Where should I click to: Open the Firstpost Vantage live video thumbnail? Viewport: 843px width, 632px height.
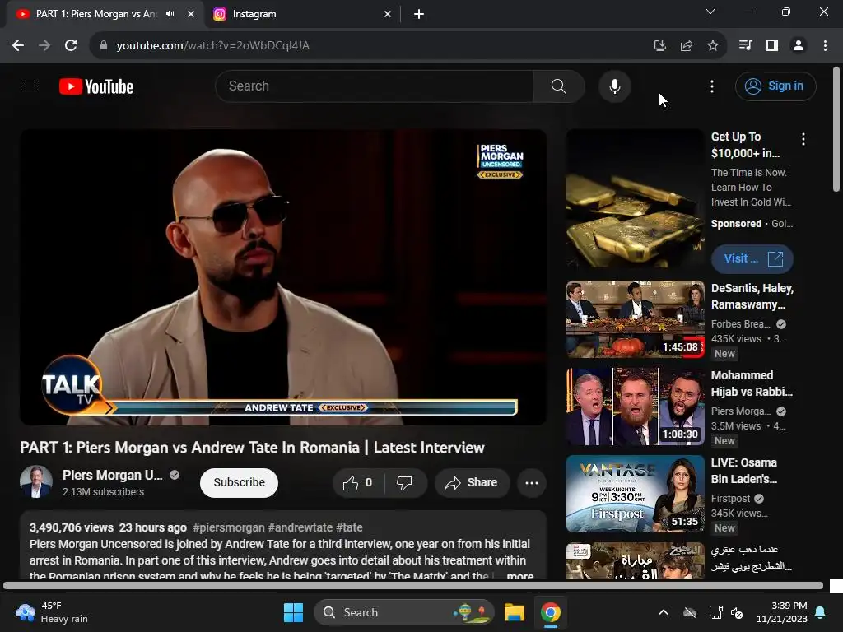[x=635, y=494]
